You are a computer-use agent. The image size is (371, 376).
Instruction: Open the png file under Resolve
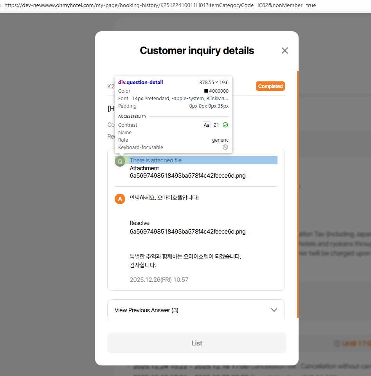pyautogui.click(x=187, y=232)
